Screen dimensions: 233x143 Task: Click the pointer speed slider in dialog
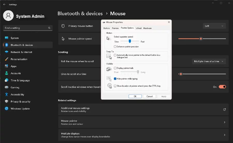point(130,41)
